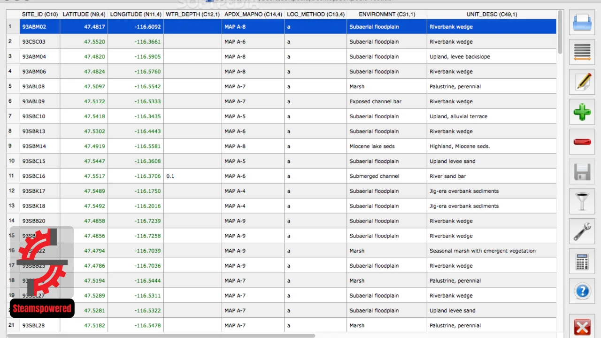Click the red X close icon
Screen dimensions: 601x338
(x=582, y=326)
